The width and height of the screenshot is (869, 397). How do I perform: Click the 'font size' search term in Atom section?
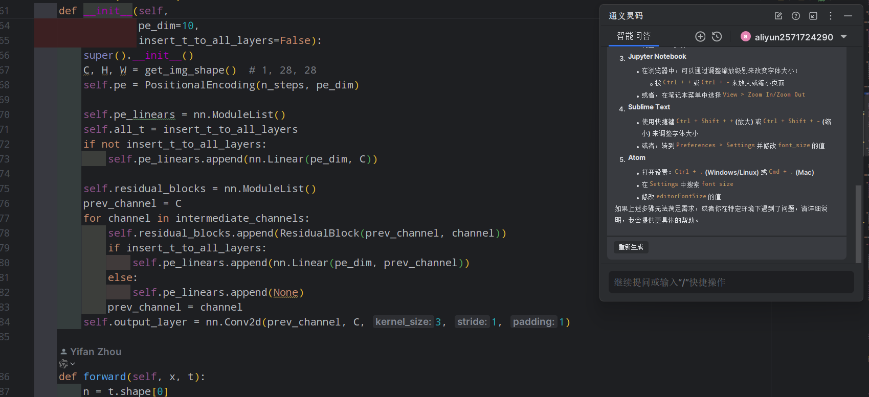(718, 184)
